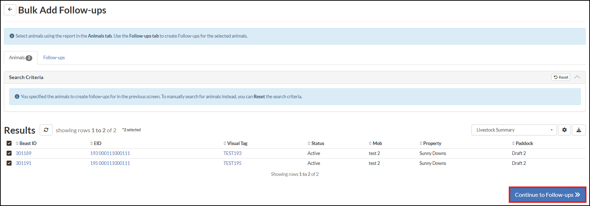The image size is (590, 206).
Task: Click info icon in search criteria notice
Action: point(17,96)
